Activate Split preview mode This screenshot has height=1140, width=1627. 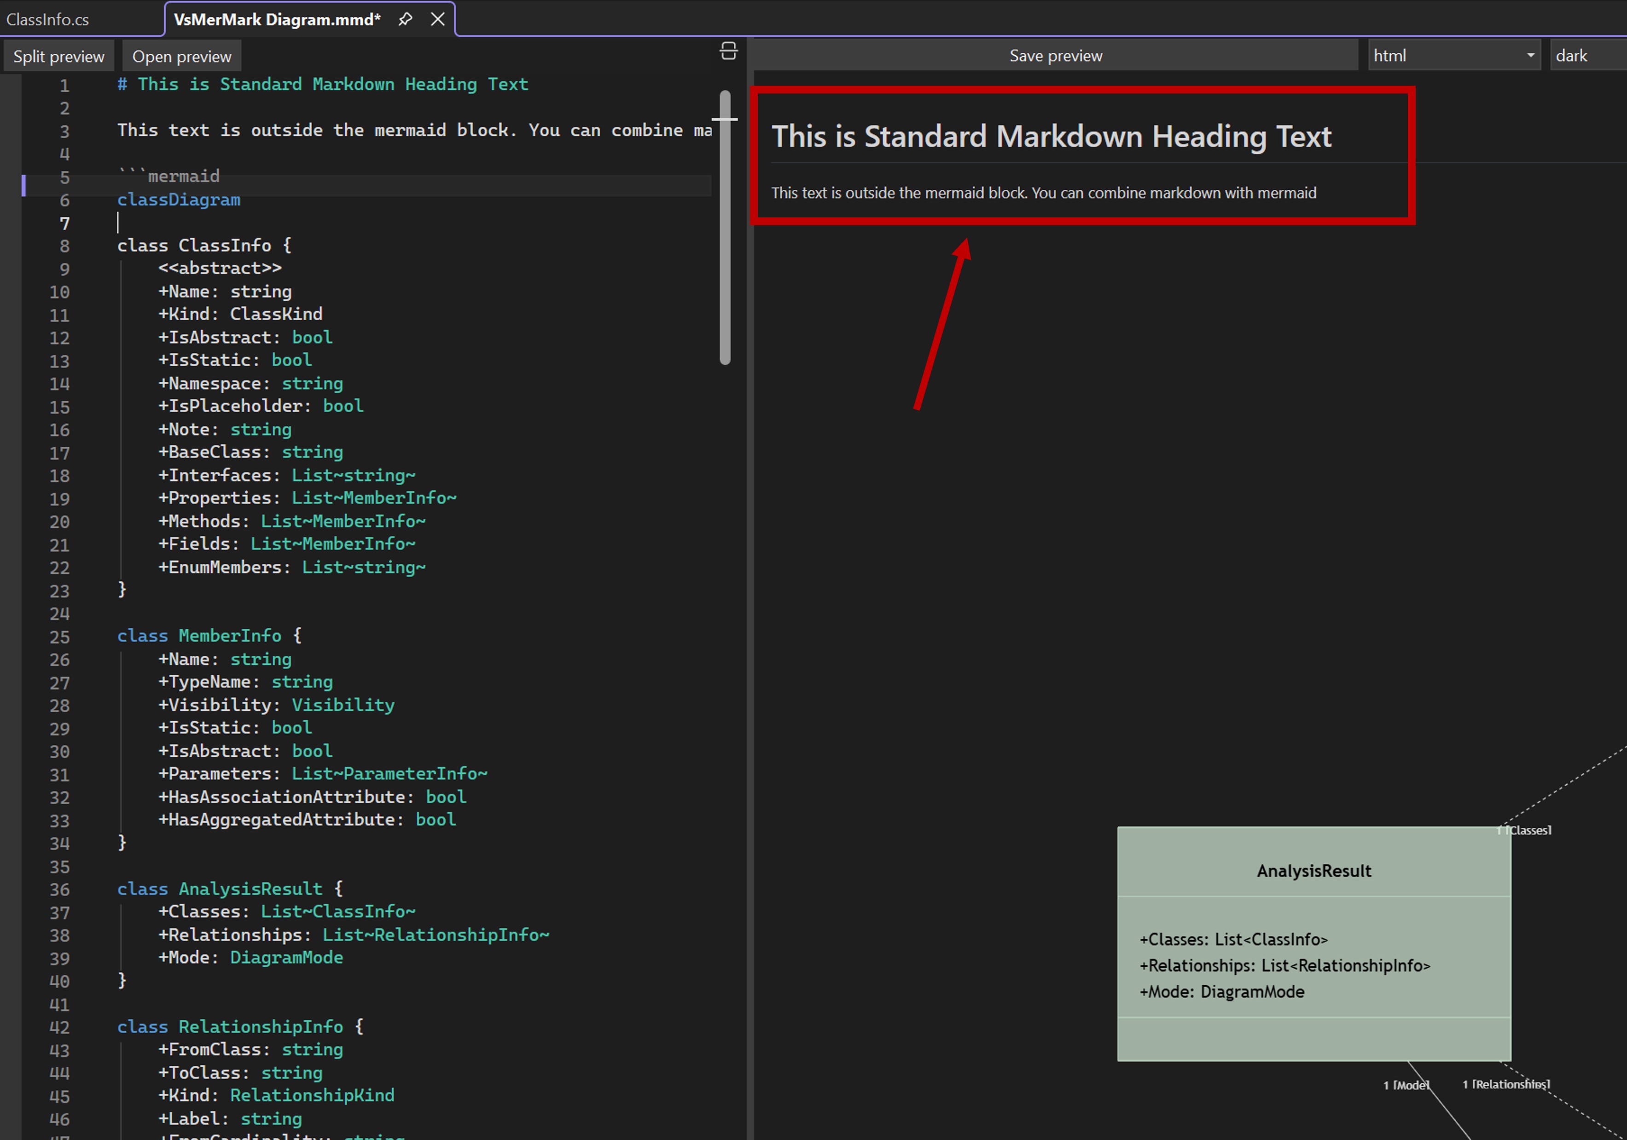coord(58,55)
